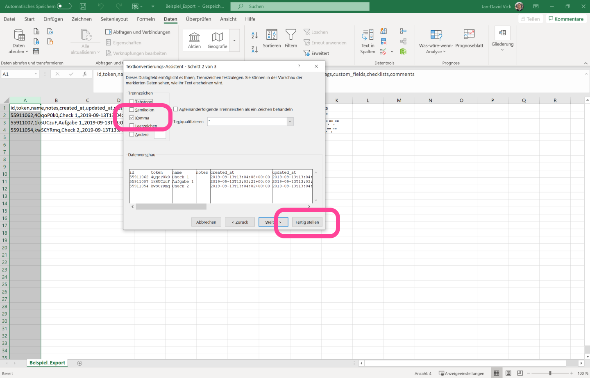Switch to the Einfügen tab

pos(53,19)
